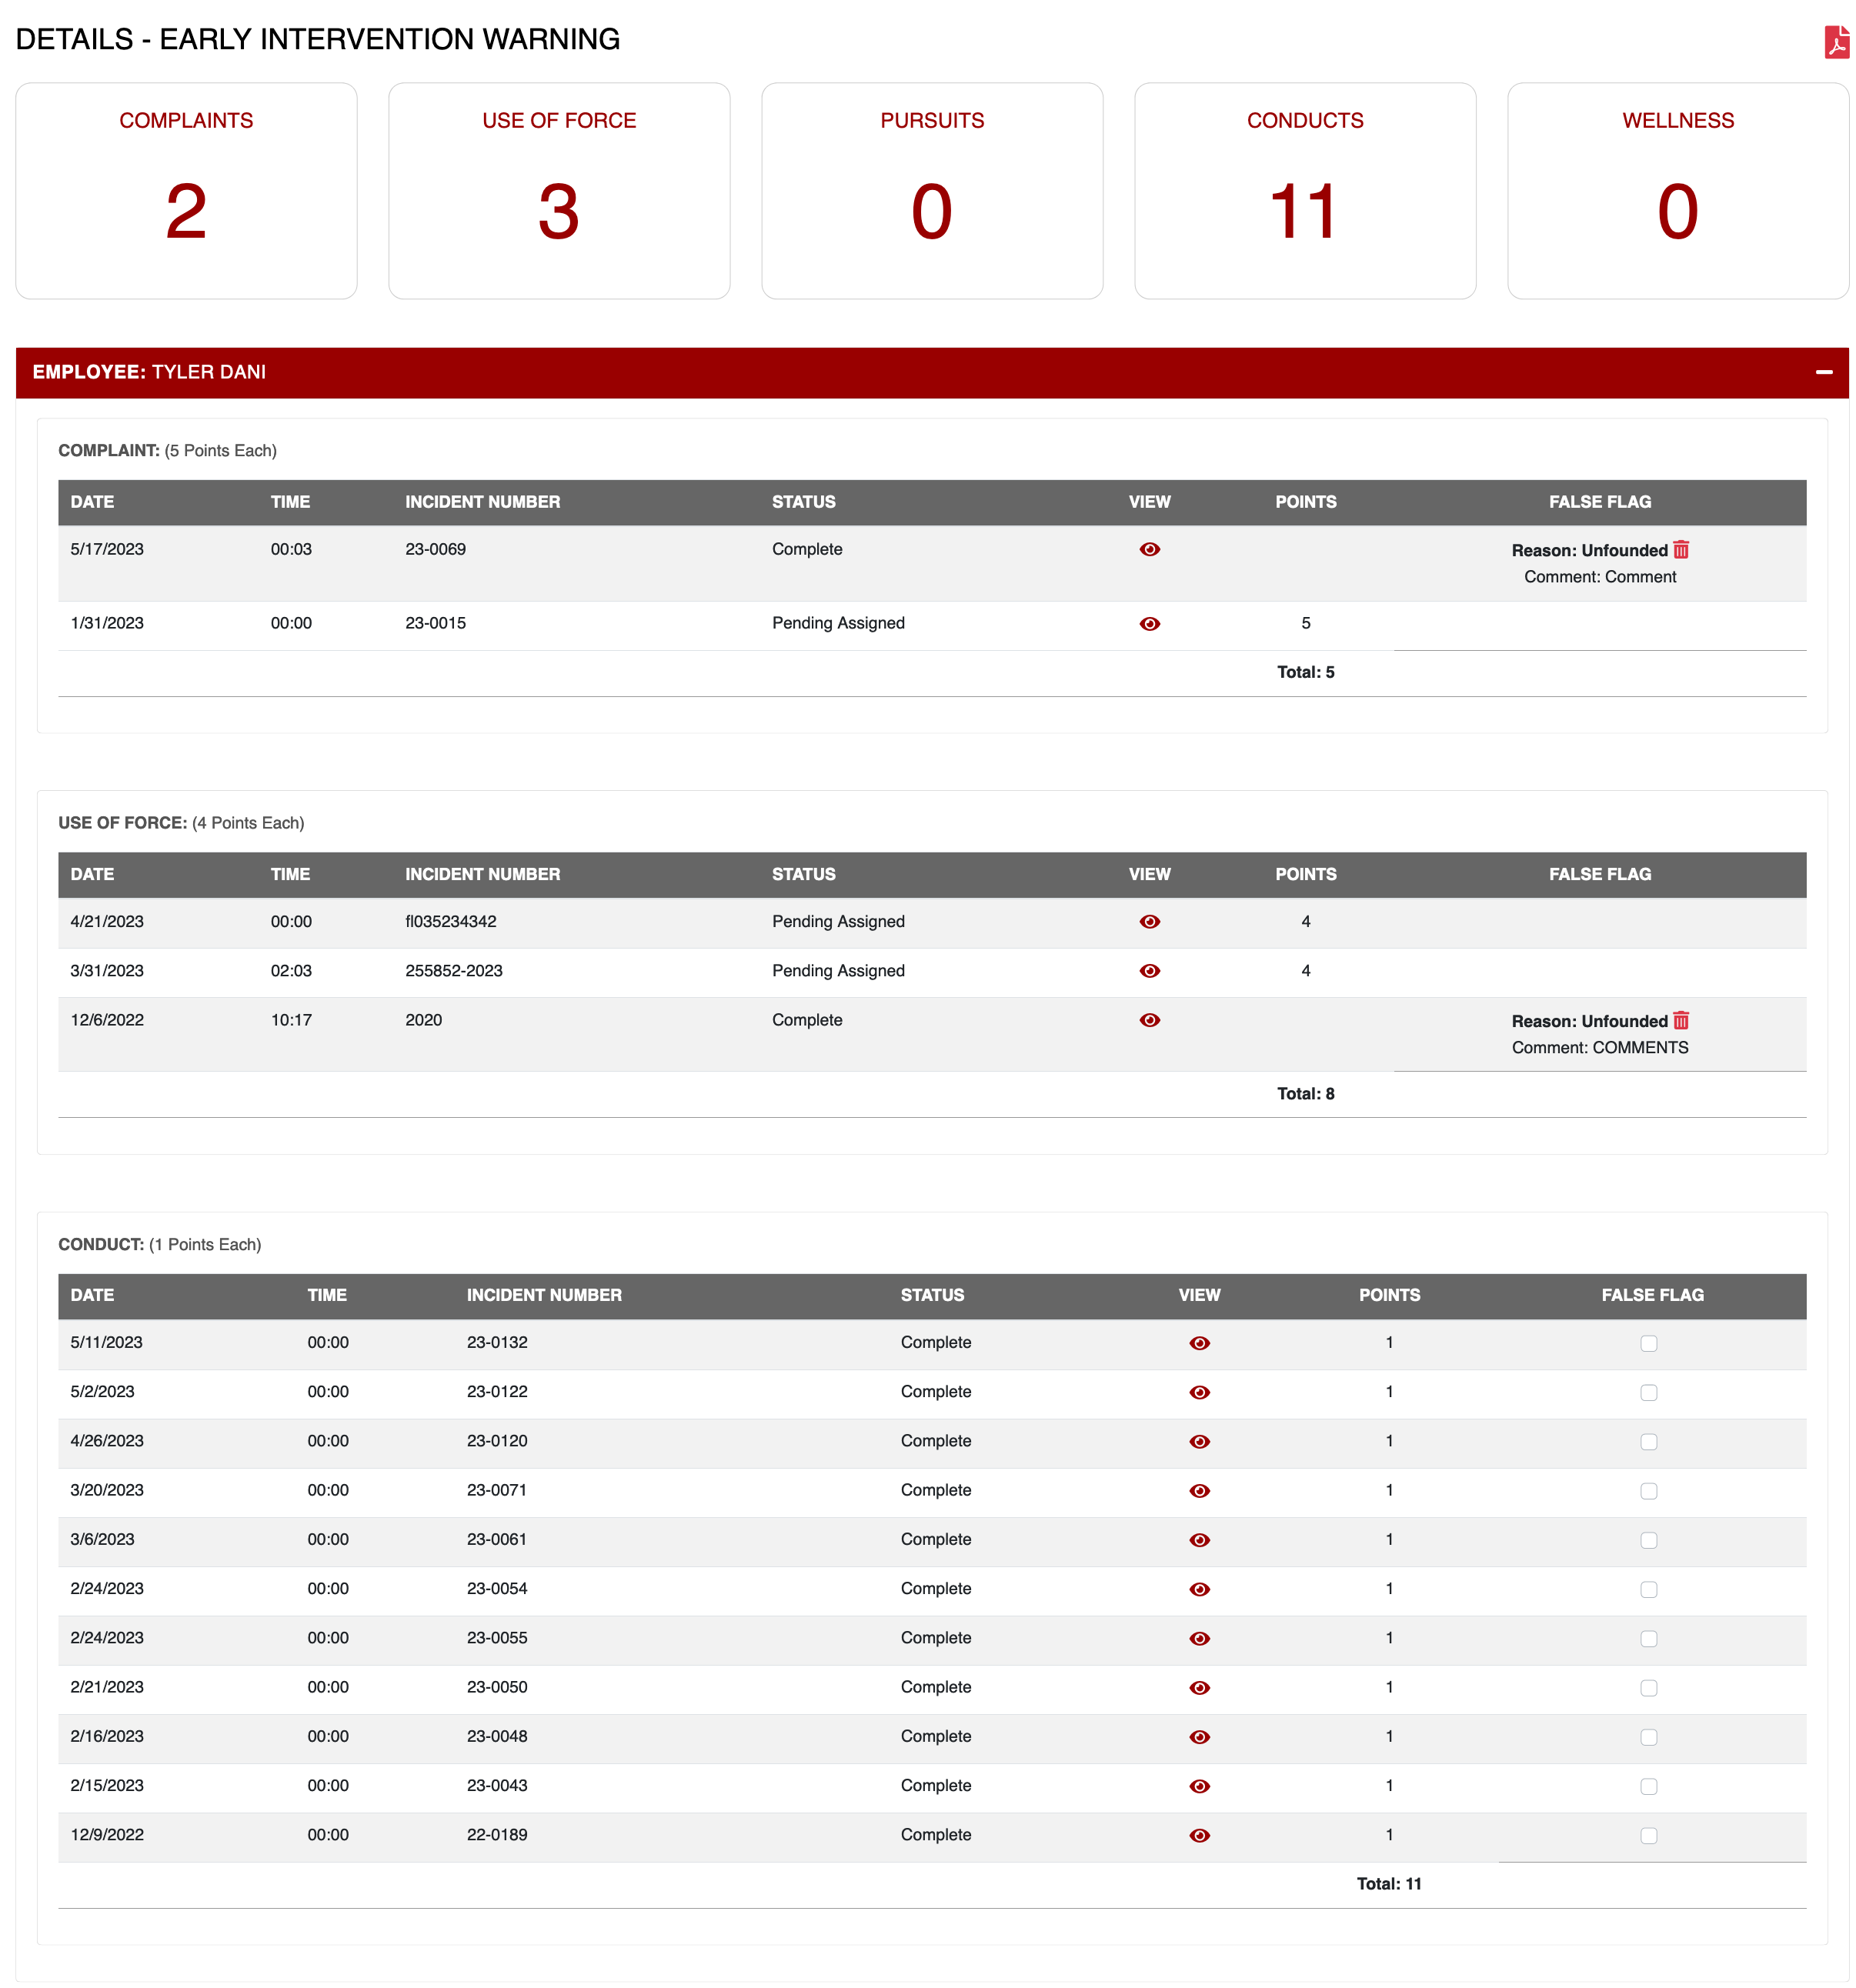Flag conduct 23-0055 as false

1648,1638
